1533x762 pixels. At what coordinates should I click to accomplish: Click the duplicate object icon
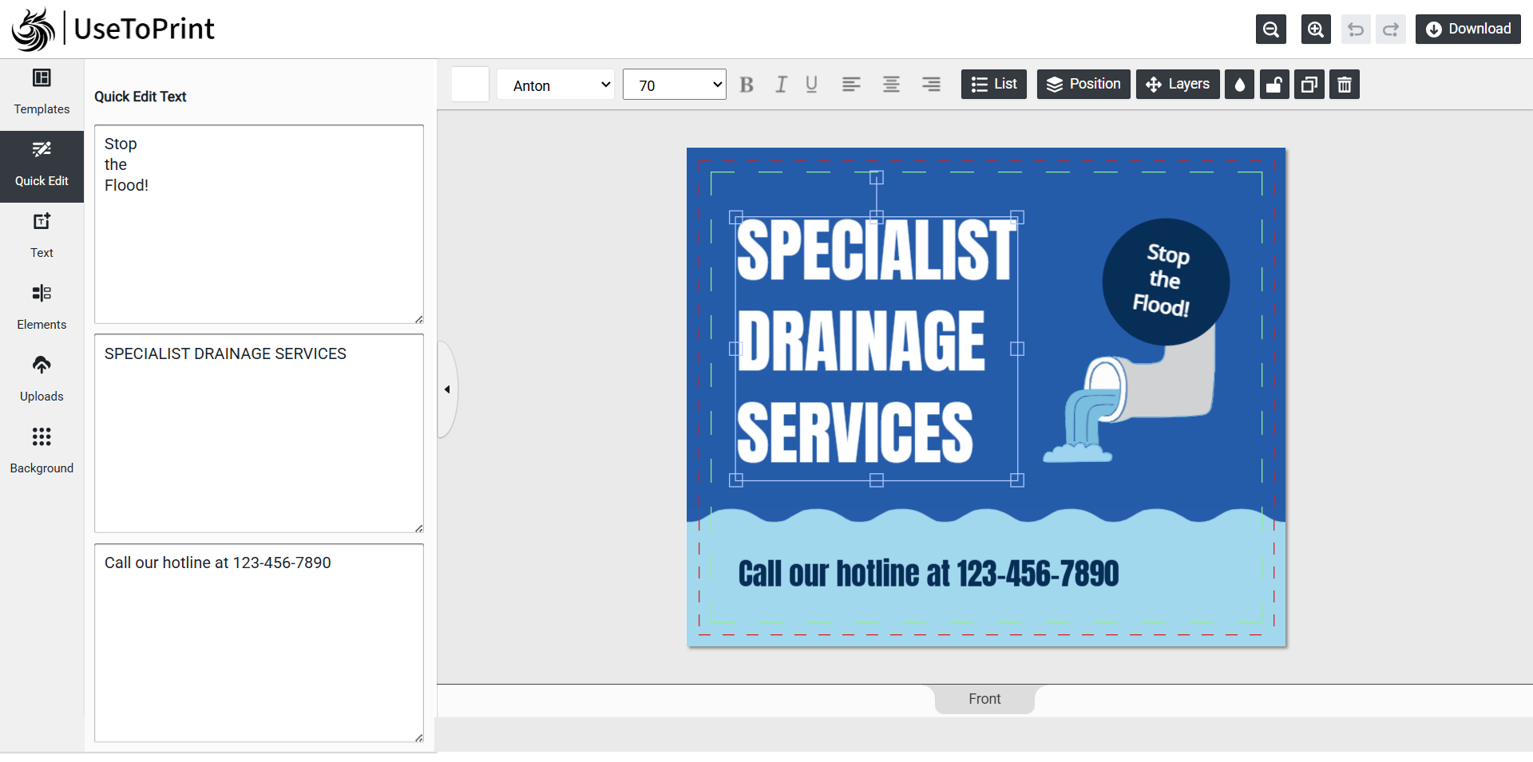(x=1309, y=85)
